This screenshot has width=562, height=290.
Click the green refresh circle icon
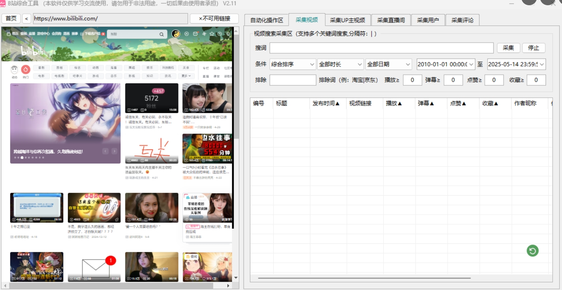pos(532,251)
